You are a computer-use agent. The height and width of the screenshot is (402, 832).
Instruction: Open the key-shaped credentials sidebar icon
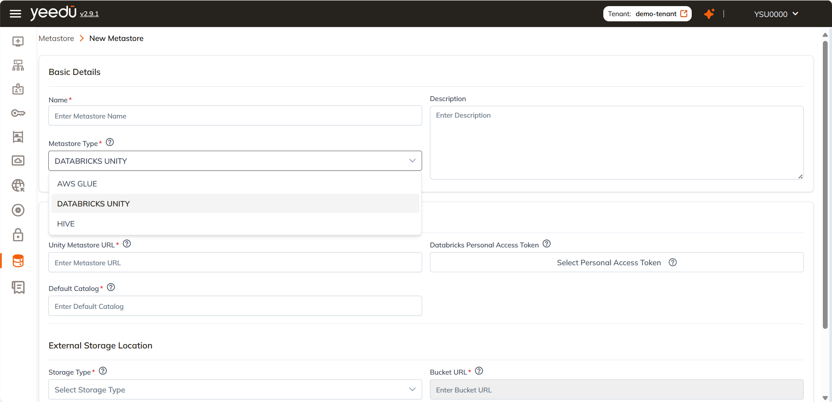point(18,113)
